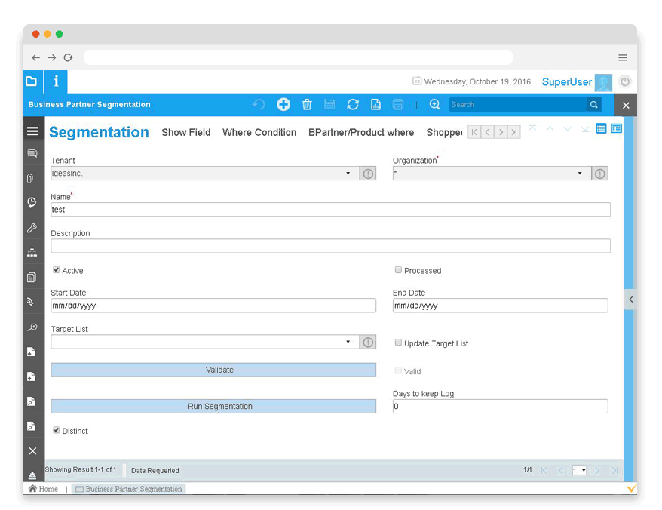The height and width of the screenshot is (510, 662).
Task: Click the chat icon in left sidebar
Action: [x=32, y=154]
